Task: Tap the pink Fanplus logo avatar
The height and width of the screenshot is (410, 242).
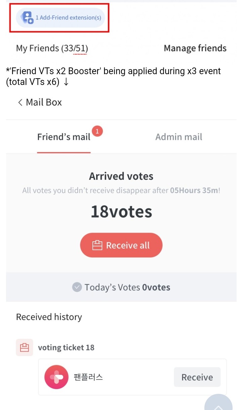Action: coord(56,377)
